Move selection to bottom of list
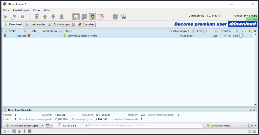The width and height of the screenshot is (259, 135). 61,16
